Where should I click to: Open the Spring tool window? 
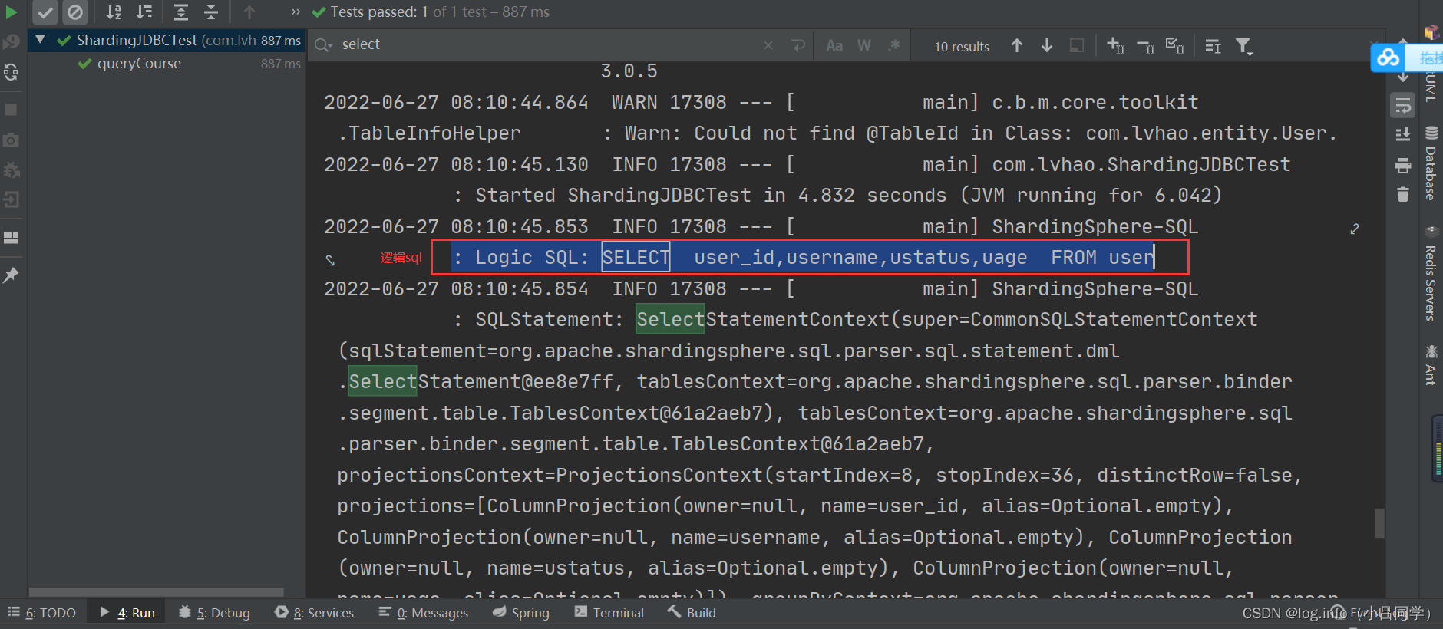(521, 613)
